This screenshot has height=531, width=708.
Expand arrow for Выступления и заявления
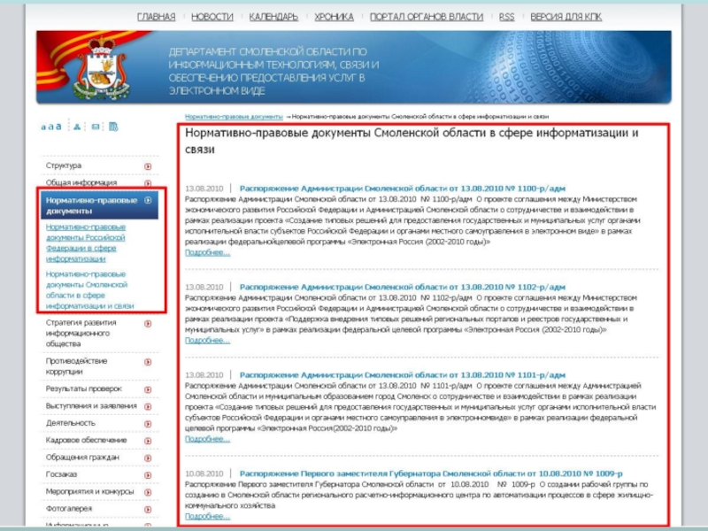(x=148, y=406)
